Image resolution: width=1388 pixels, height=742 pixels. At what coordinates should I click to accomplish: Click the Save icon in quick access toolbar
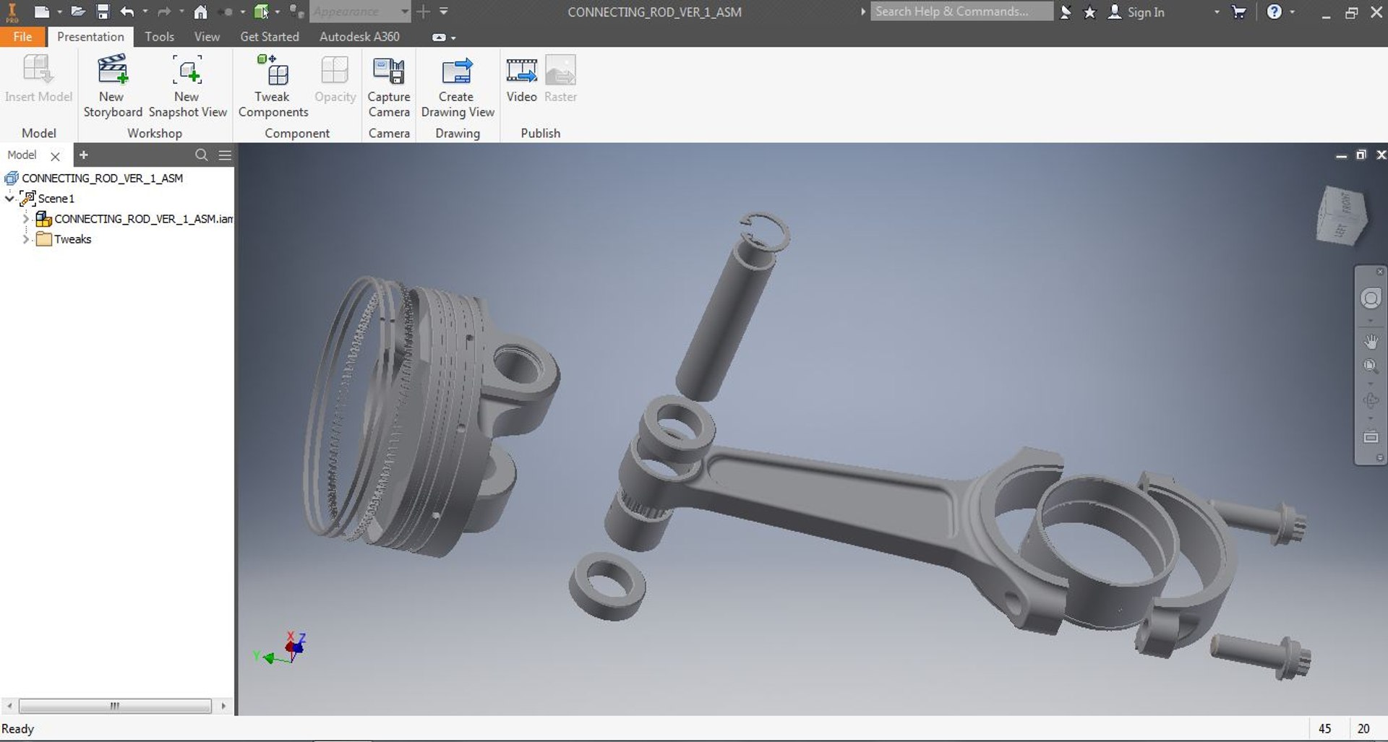[x=103, y=12]
